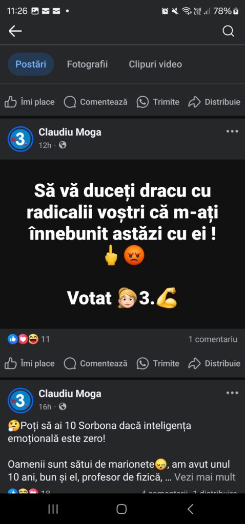The height and width of the screenshot is (524, 245).
Task: Open Android recent apps button
Action: (53, 509)
